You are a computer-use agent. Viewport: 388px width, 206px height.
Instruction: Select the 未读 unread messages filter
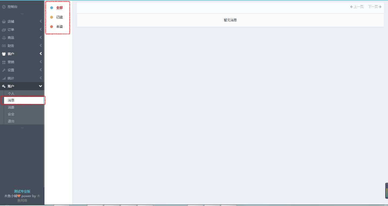coord(59,27)
